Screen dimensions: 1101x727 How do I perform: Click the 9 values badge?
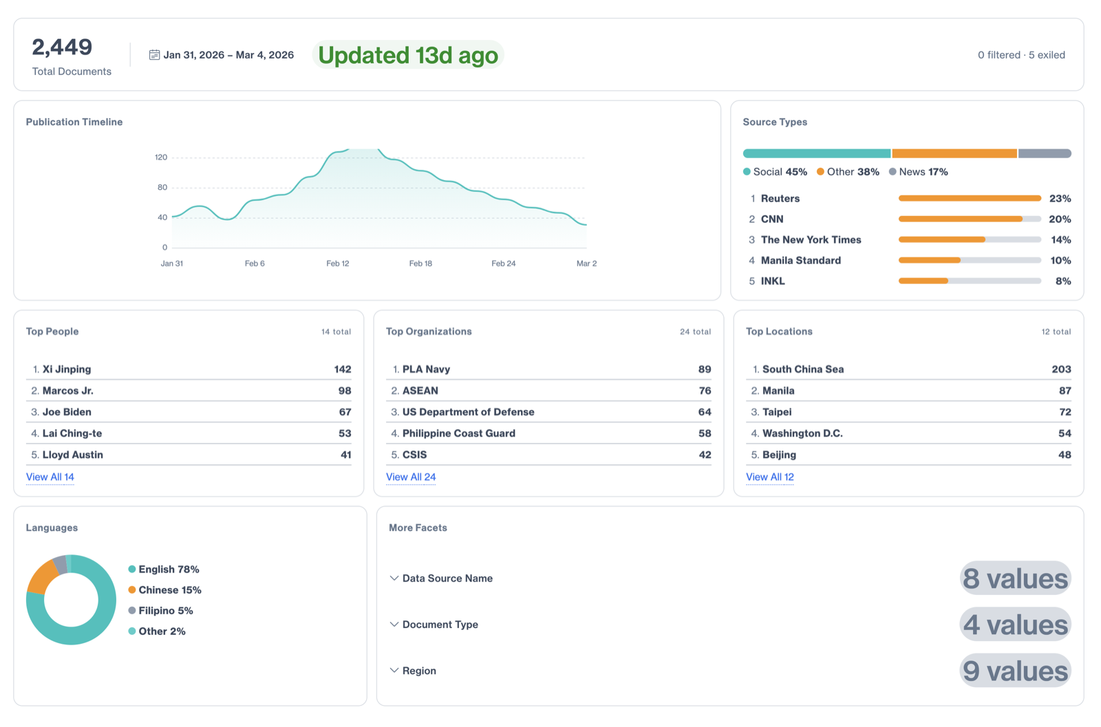point(1016,671)
